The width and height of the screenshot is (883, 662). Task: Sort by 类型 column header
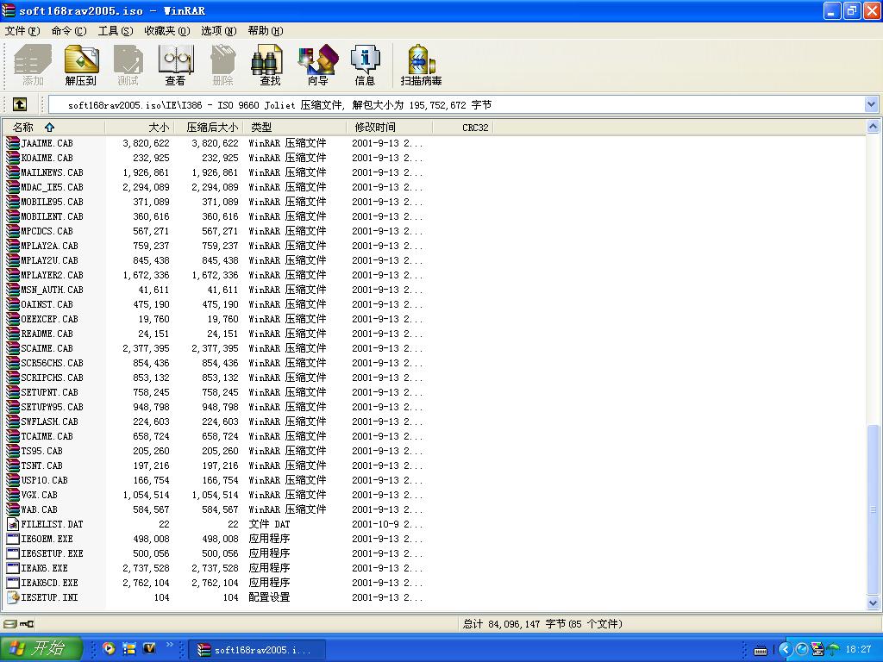[295, 128]
